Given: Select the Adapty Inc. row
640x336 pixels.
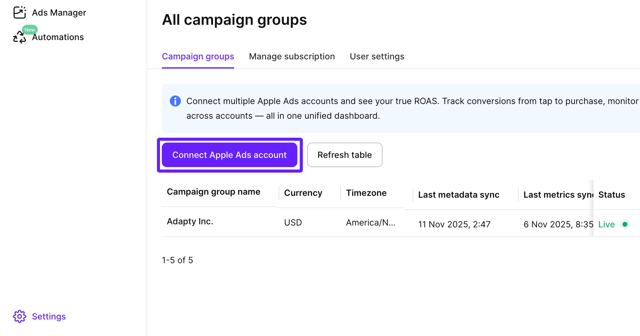Looking at the screenshot, I should coord(190,221).
